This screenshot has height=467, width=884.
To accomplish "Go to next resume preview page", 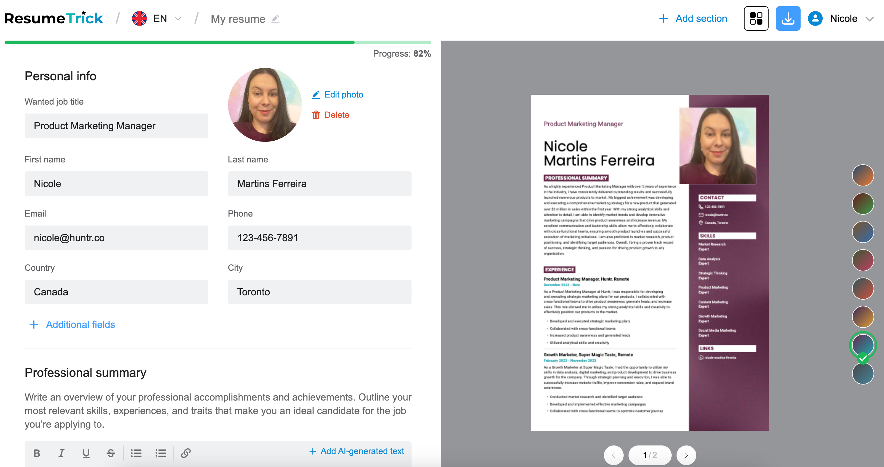I will coord(686,455).
